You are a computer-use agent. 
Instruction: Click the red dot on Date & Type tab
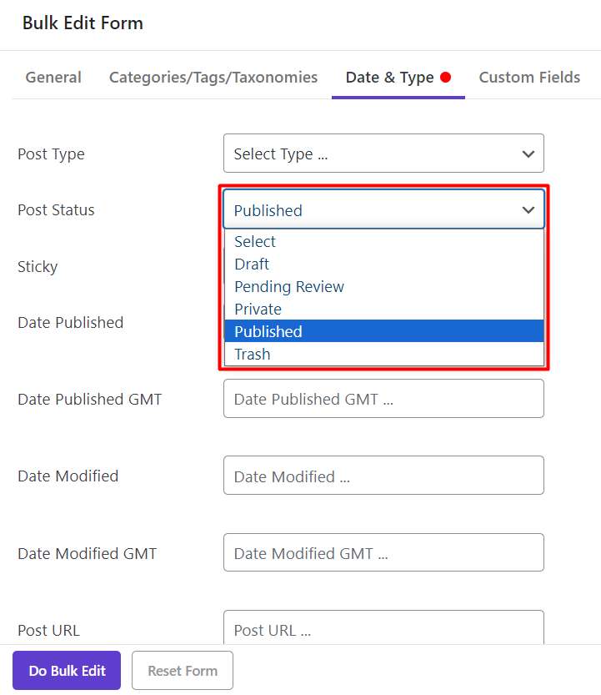[446, 77]
